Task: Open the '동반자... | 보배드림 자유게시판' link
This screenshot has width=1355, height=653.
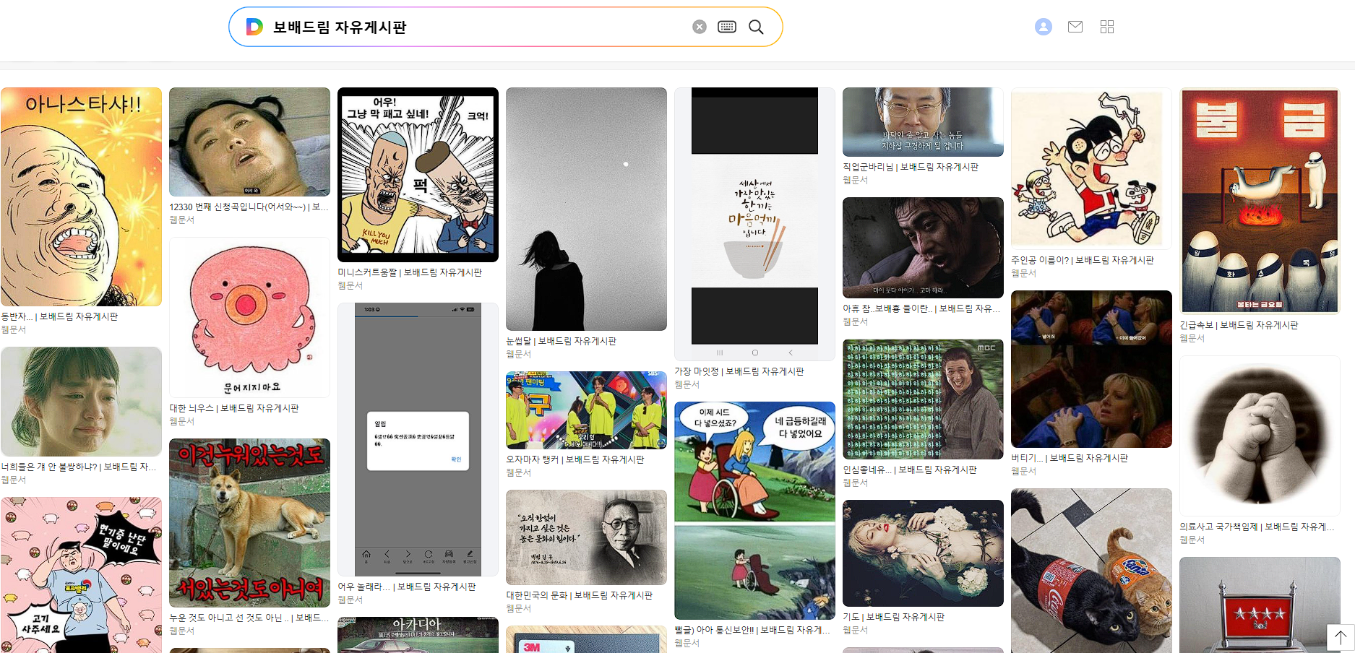Action: pyautogui.click(x=59, y=316)
